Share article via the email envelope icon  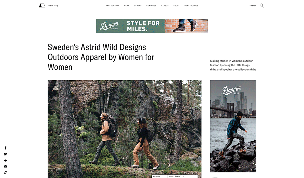5,166
